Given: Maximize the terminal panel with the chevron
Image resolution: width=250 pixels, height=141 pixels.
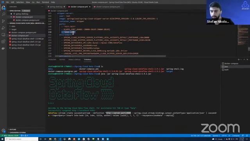Looking at the screenshot, I should point(244,60).
